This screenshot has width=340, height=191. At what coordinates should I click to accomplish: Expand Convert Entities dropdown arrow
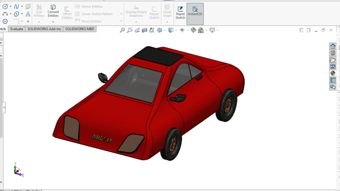click(53, 22)
